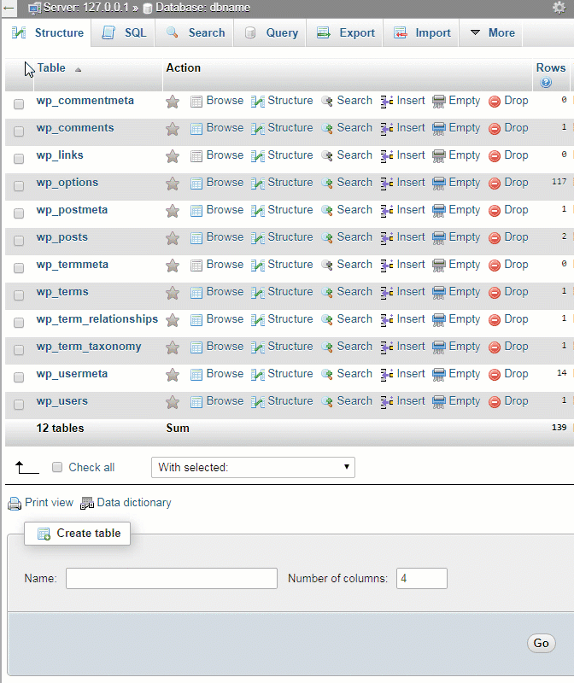Go to the Search tab in the top menu
This screenshot has height=683, width=574.
tap(195, 32)
